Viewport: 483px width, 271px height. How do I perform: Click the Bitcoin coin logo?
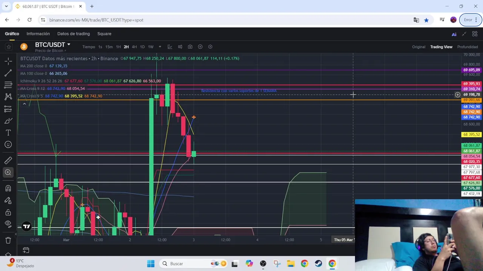tap(24, 47)
